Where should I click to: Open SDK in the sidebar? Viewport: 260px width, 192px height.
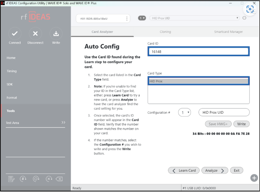pyautogui.click(x=9, y=84)
